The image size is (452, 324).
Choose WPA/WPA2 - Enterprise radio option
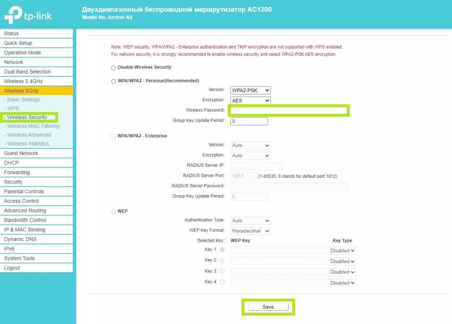pyautogui.click(x=113, y=136)
